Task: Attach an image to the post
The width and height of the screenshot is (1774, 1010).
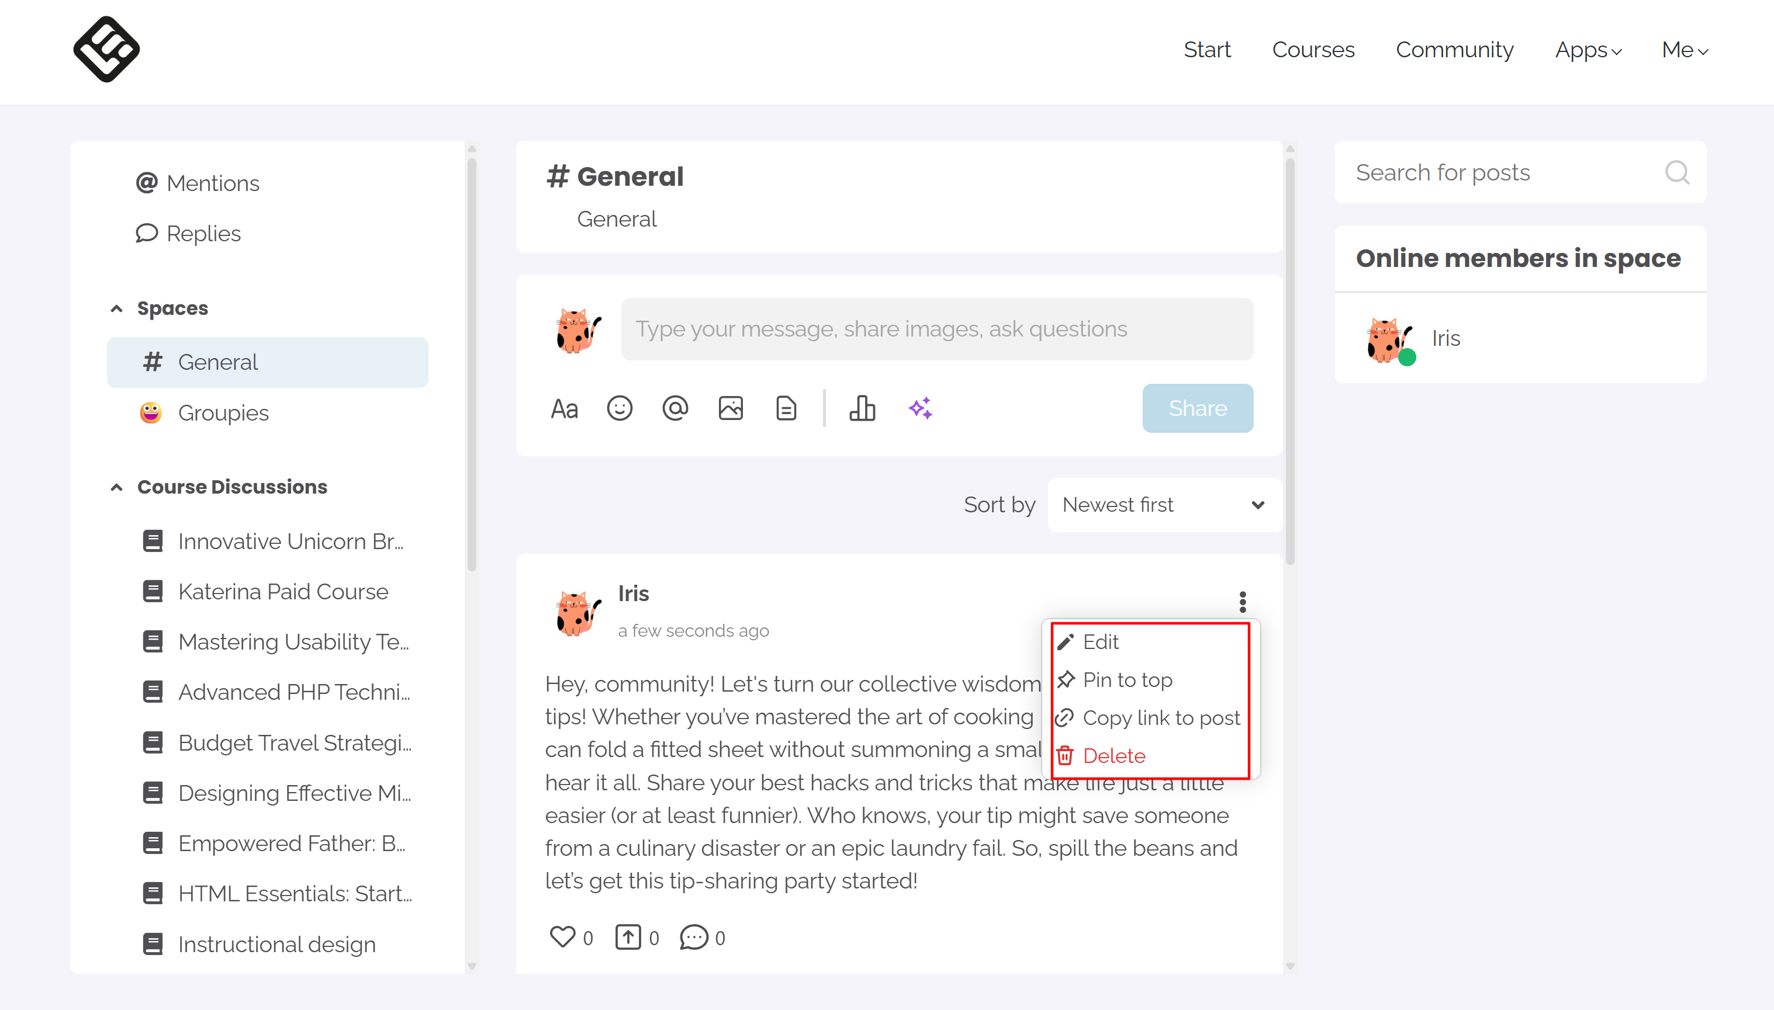Action: (730, 408)
